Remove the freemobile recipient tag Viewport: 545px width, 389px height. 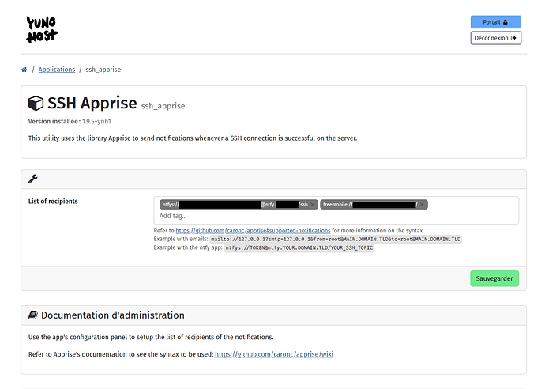pos(422,205)
